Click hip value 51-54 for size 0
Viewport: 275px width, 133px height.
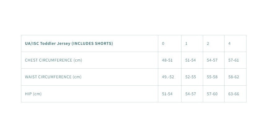click(167, 94)
